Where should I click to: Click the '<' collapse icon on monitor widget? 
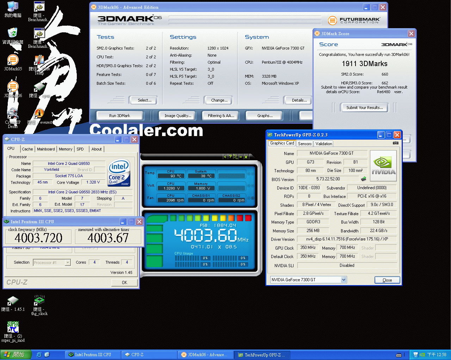click(225, 157)
